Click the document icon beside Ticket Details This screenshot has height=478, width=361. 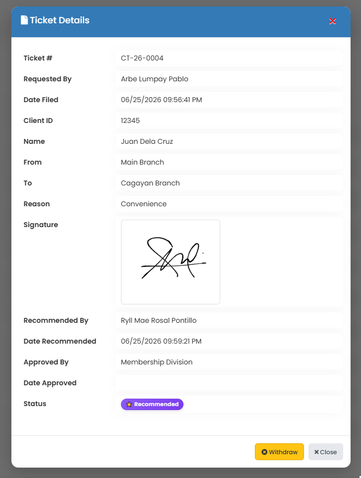click(x=24, y=20)
